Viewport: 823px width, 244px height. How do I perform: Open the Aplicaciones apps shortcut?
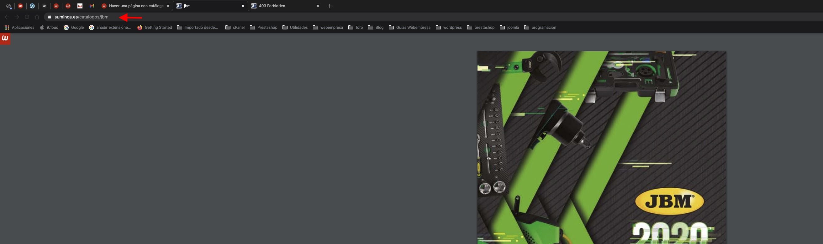click(19, 28)
